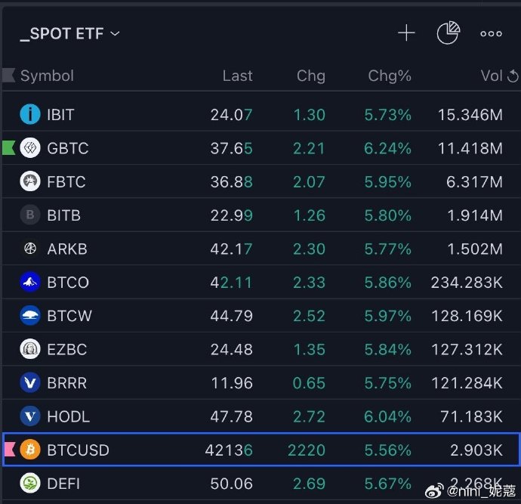Click FBTC volume 6.317M
Screen dimensions: 521x504
click(x=474, y=182)
